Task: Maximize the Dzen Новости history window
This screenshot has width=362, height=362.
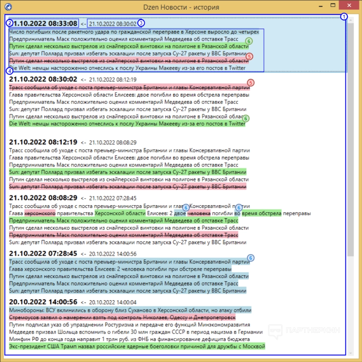Action: point(333,6)
